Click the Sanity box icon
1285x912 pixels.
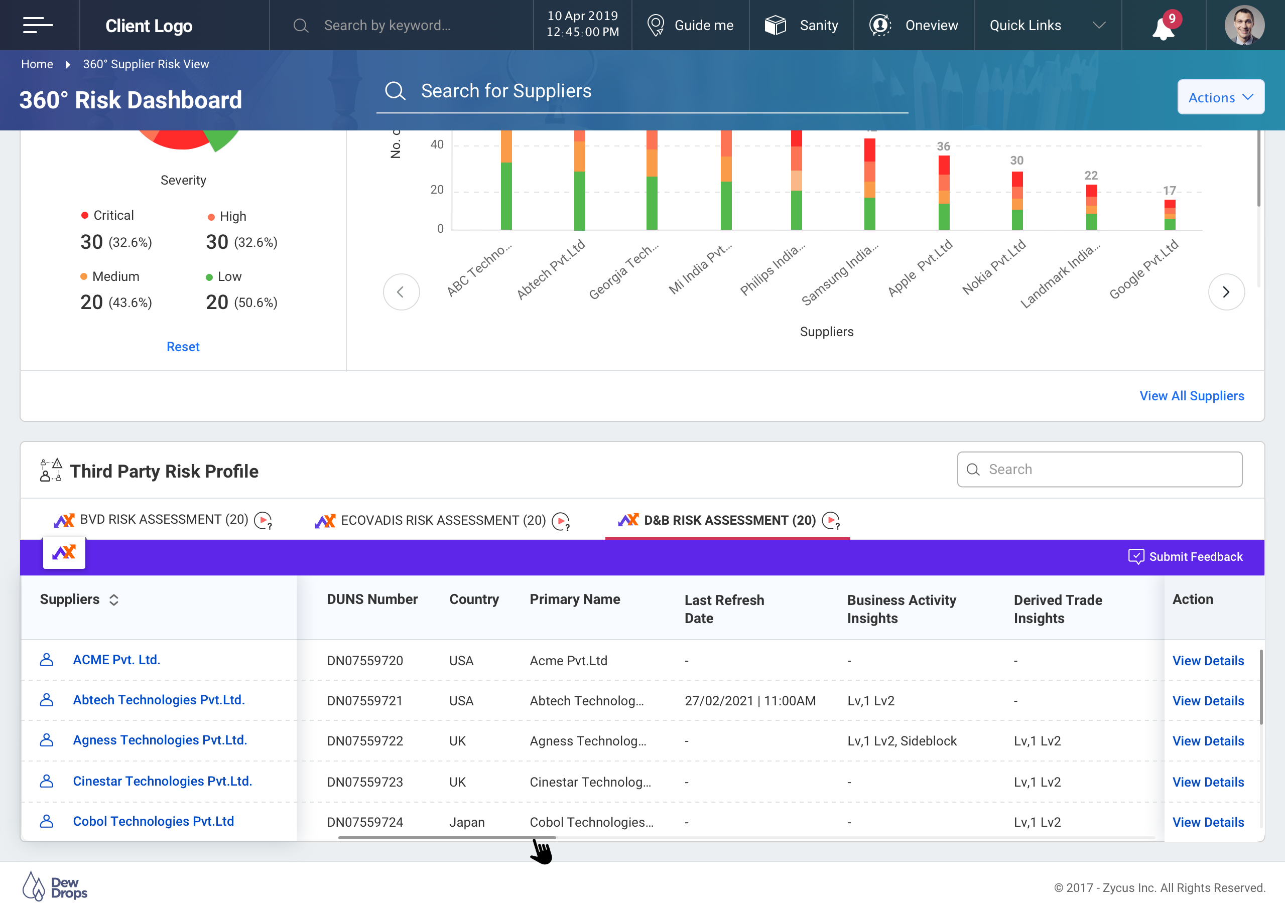click(776, 25)
